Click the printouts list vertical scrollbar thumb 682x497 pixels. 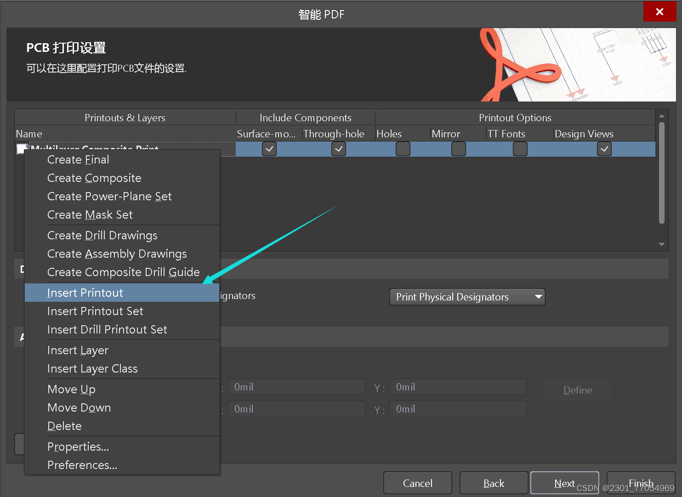662,173
